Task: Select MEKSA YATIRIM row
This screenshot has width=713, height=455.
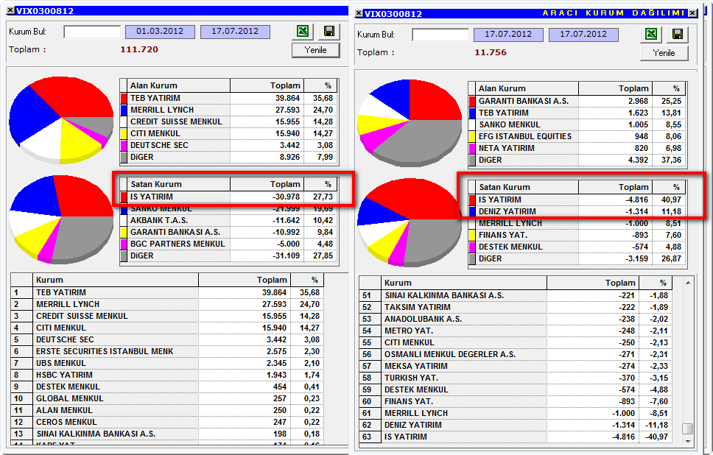Action: [x=516, y=367]
